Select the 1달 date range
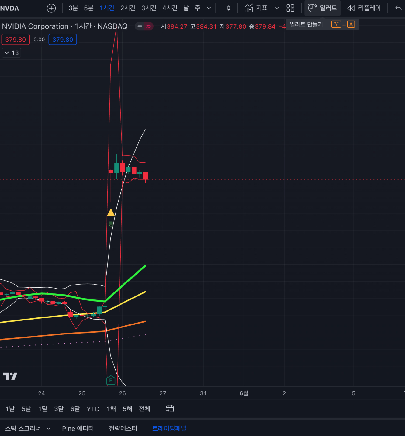 pos(43,409)
